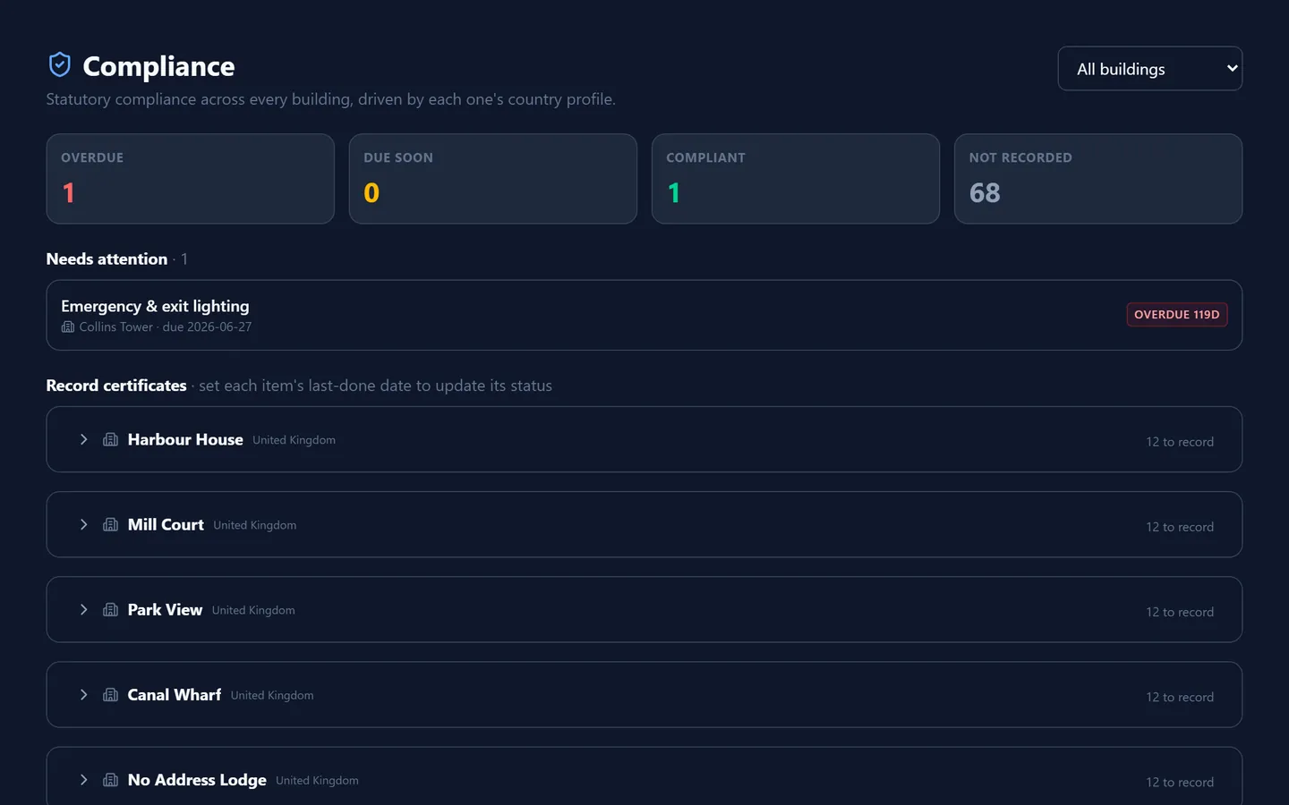Click the Overdue 119D badge

click(1176, 315)
